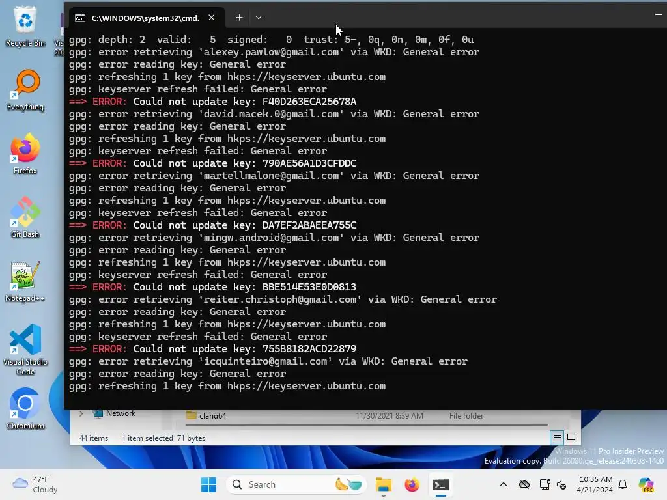Click the taskbar Search box
The height and width of the screenshot is (500, 667).
coord(296,484)
